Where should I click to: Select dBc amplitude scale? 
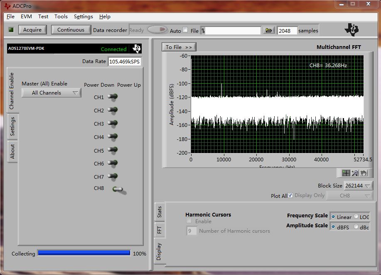pyautogui.click(x=356, y=226)
